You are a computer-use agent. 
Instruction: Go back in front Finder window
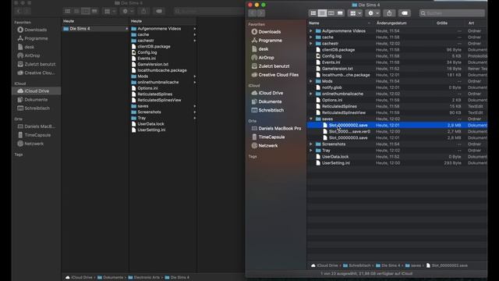coord(253,13)
